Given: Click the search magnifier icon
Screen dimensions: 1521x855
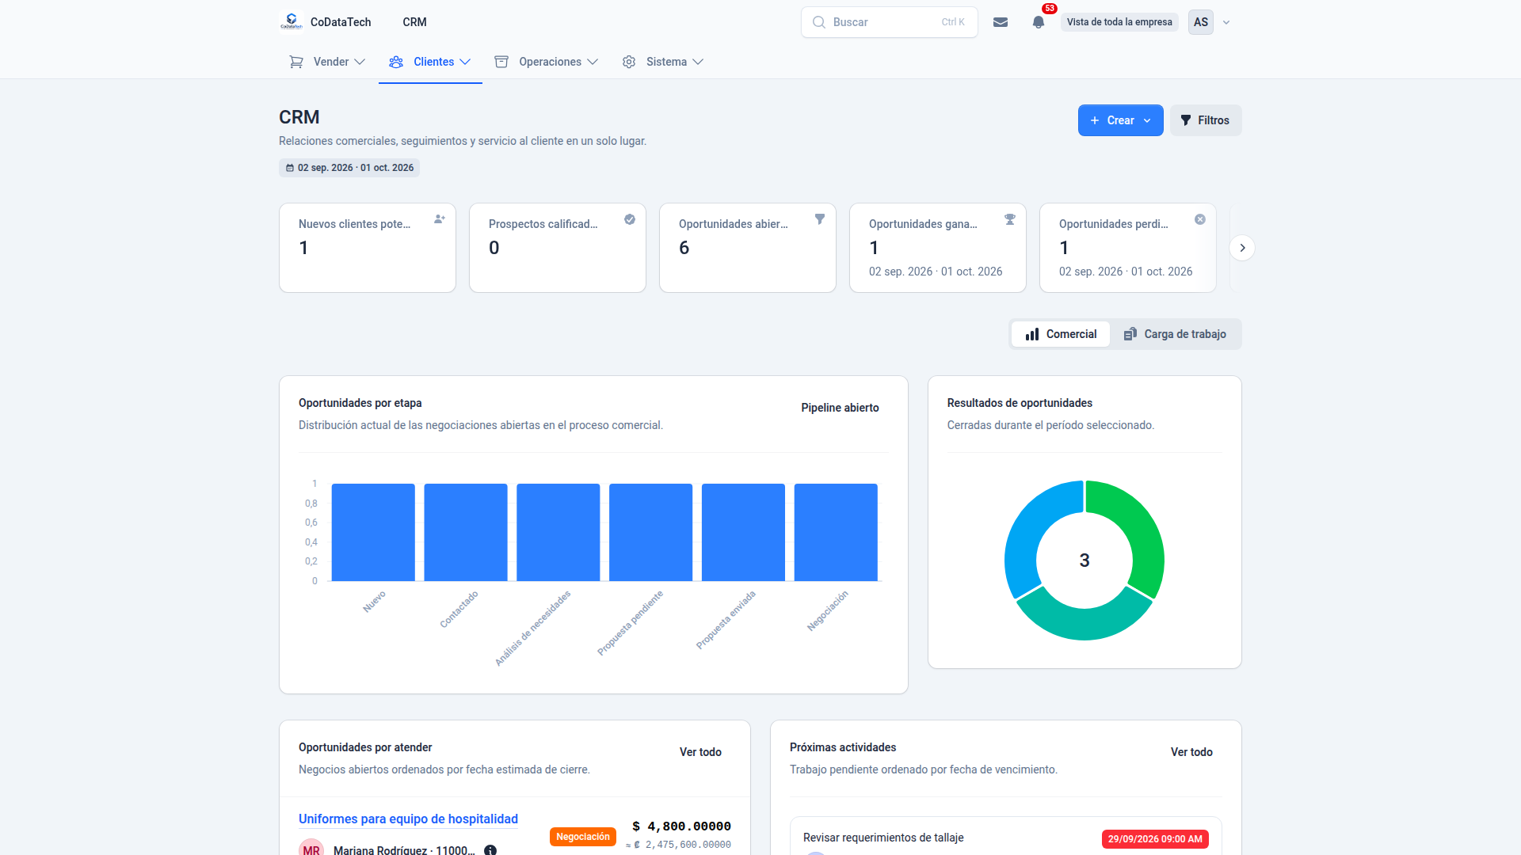Looking at the screenshot, I should [819, 22].
